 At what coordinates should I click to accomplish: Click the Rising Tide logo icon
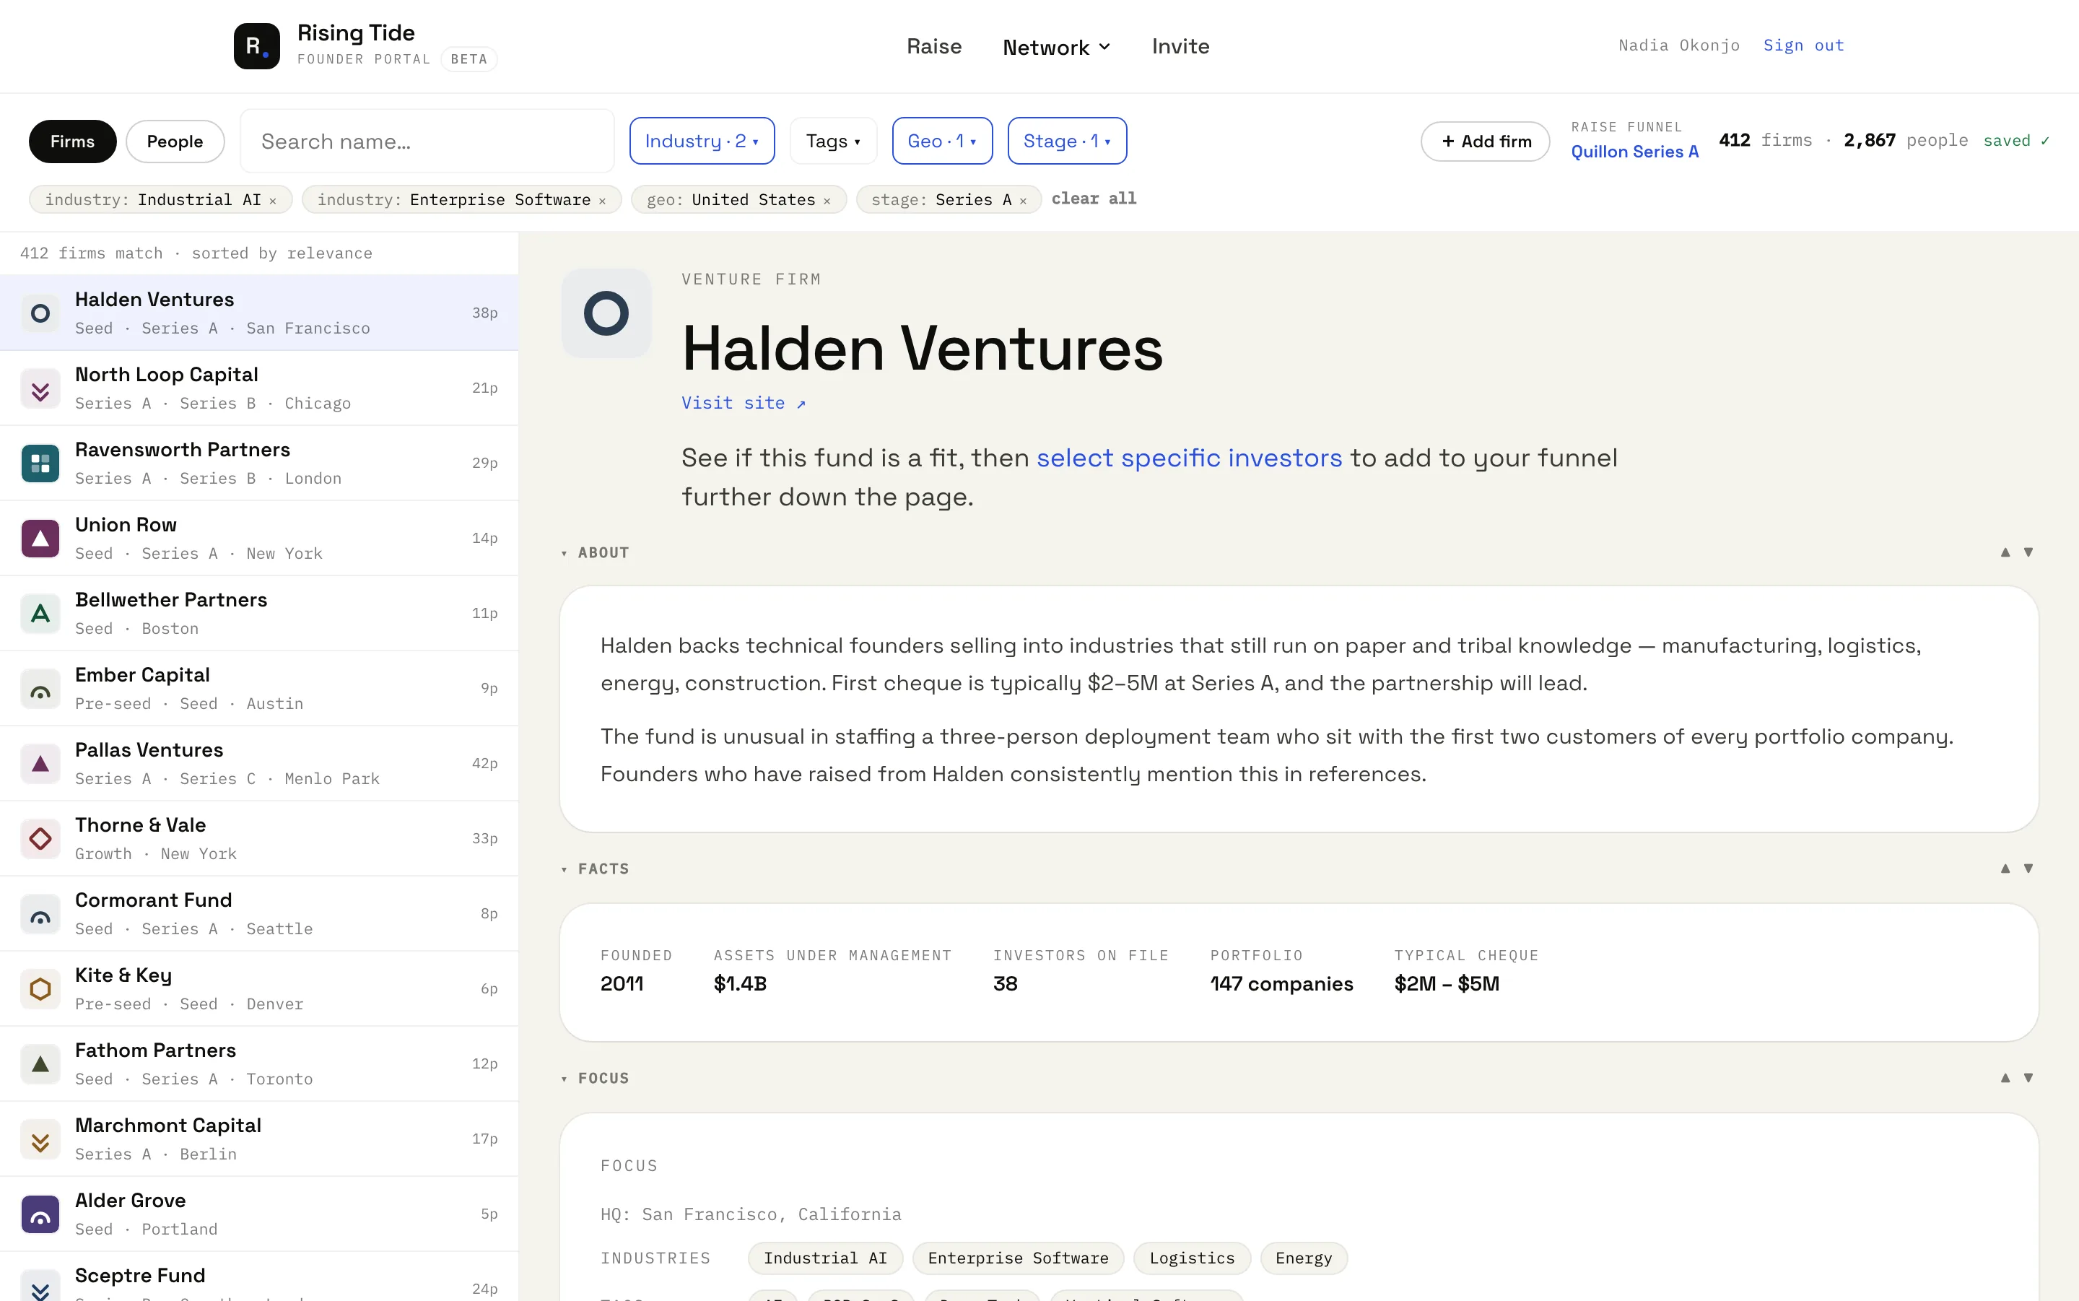(256, 46)
